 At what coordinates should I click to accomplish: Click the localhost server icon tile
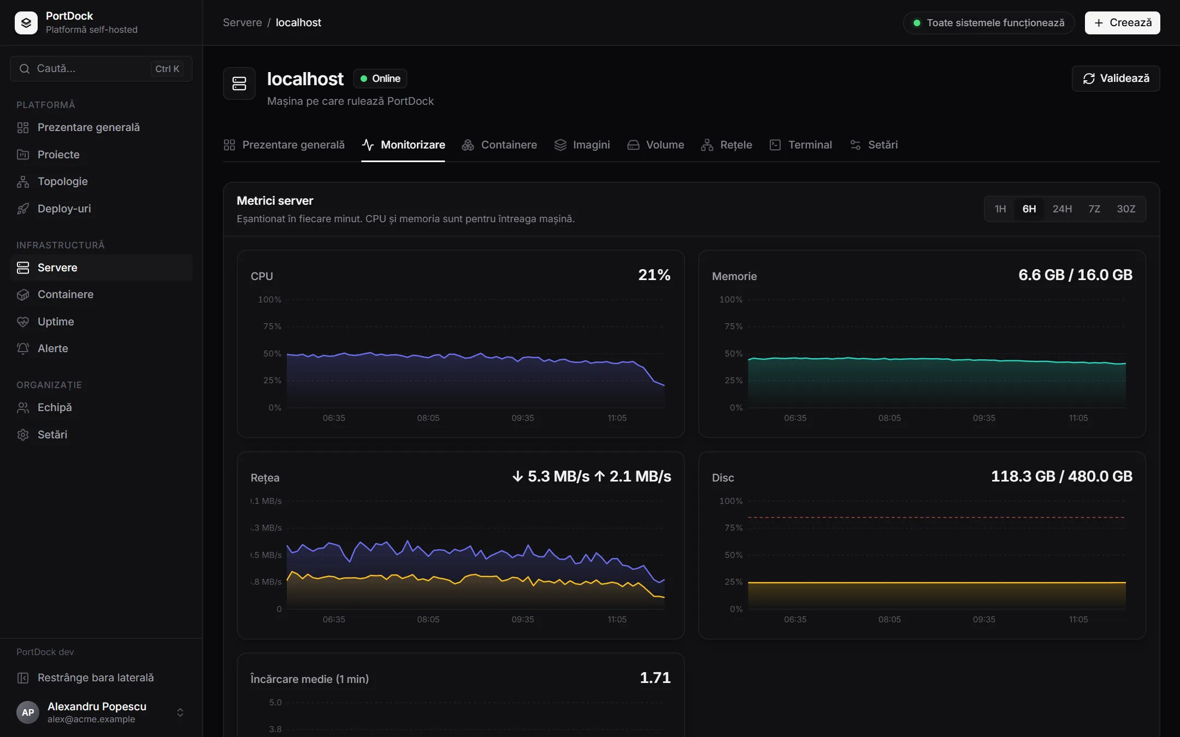[239, 84]
